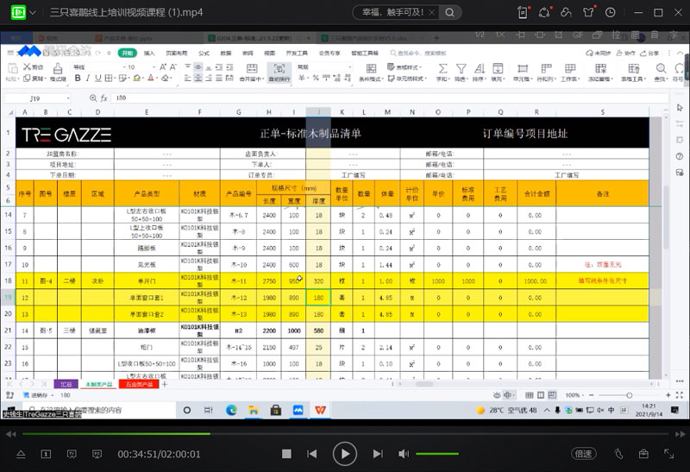Open the font size dropdown

pos(154,67)
